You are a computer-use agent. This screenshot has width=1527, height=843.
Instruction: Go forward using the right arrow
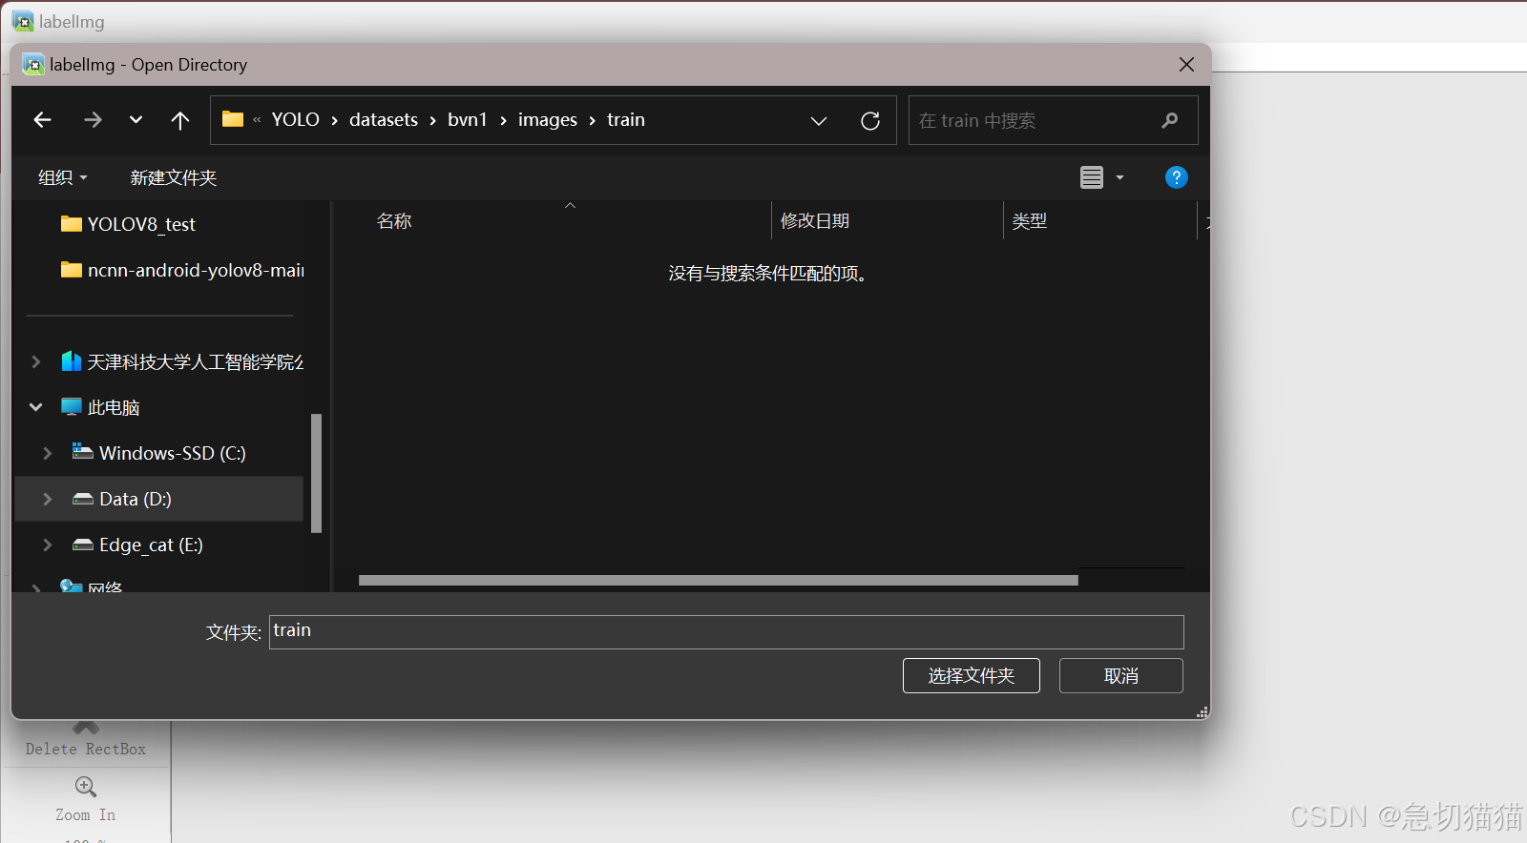click(93, 120)
